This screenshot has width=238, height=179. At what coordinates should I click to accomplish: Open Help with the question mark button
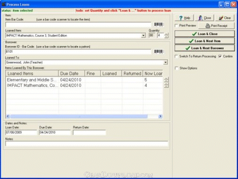(x=184, y=18)
